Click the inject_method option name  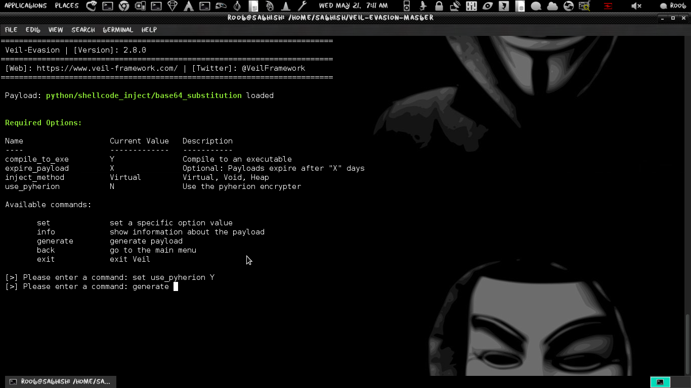[34, 177]
